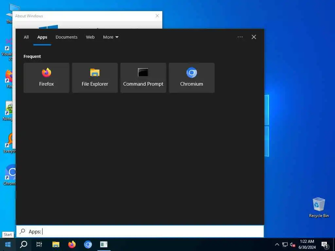Show hidden system tray icons
This screenshot has height=251, width=335.
click(277, 244)
